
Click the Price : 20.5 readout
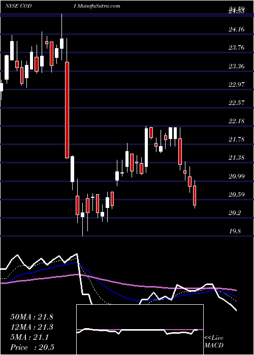[32, 347]
